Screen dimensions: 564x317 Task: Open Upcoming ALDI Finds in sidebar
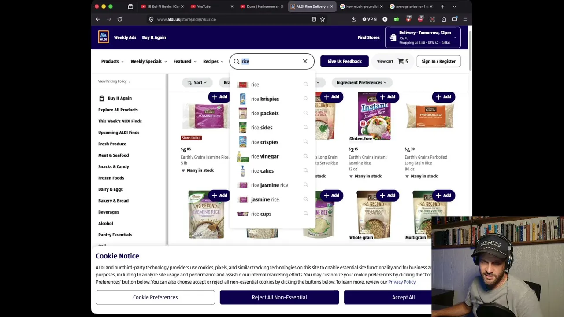click(119, 133)
